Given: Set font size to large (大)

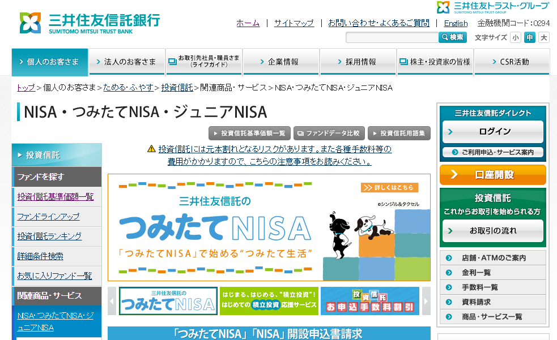Looking at the screenshot, I should [x=544, y=37].
